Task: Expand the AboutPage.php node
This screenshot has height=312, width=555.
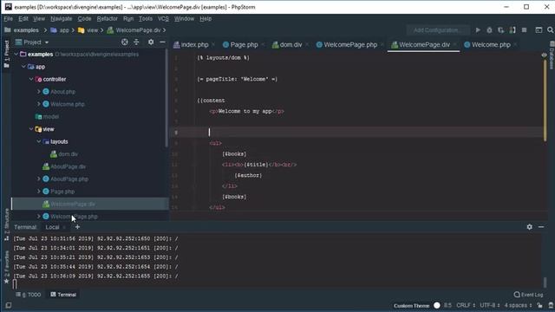Action: point(38,179)
